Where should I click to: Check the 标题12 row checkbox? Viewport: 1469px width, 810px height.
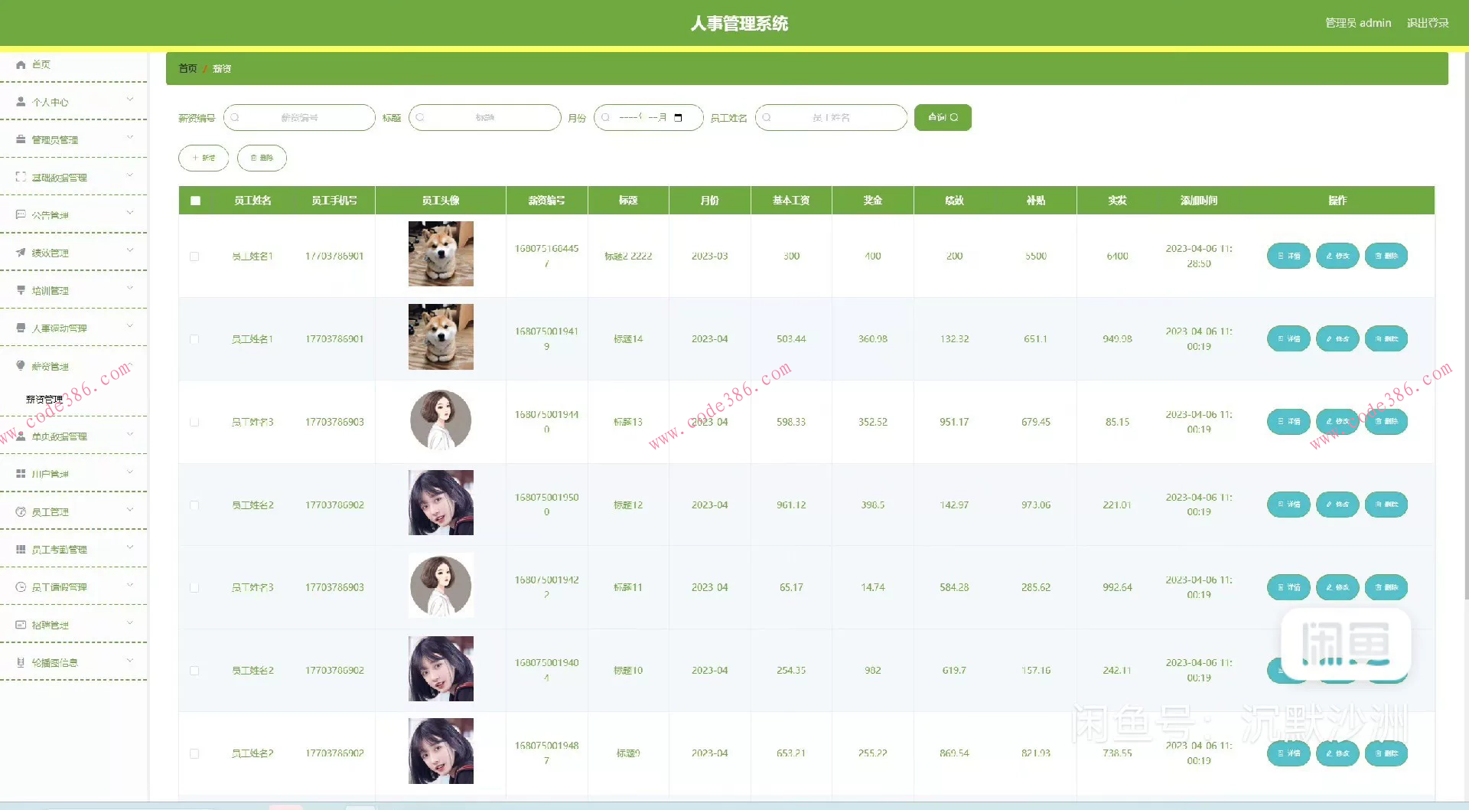[194, 505]
